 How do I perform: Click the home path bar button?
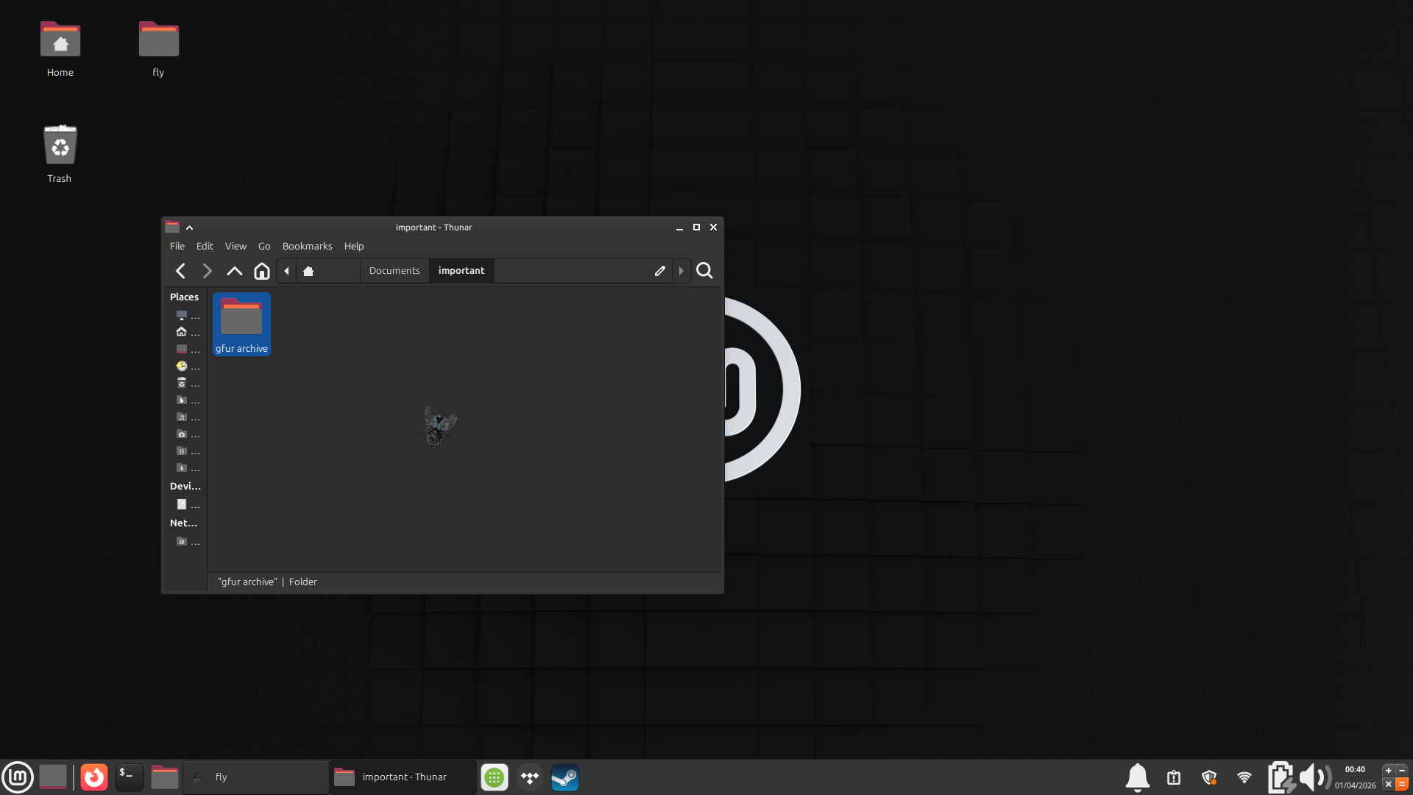click(x=308, y=271)
